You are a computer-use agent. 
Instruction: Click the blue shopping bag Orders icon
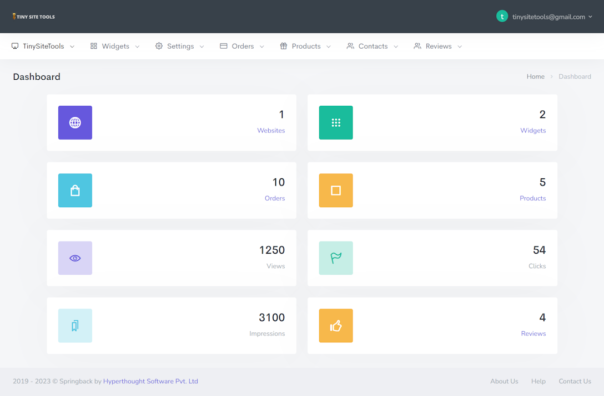tap(75, 191)
